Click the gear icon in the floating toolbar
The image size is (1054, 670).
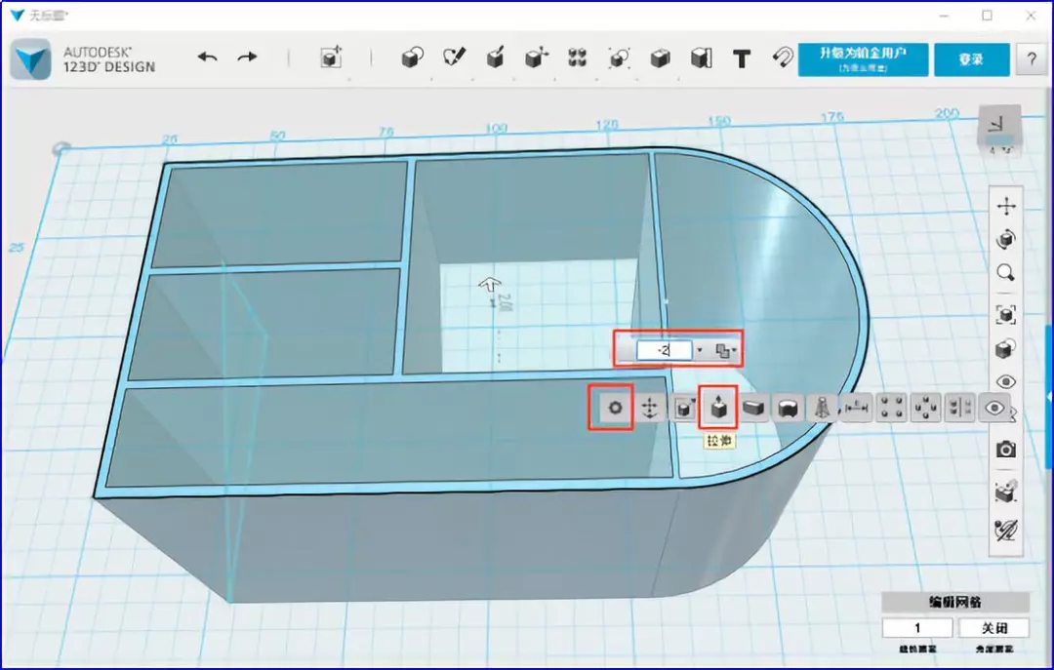coord(615,408)
